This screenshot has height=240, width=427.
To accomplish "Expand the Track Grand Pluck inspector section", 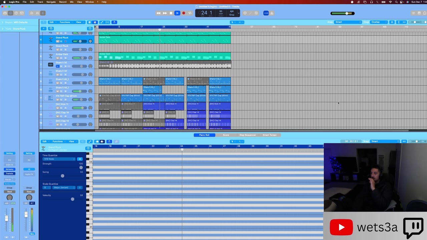I will (2, 29).
